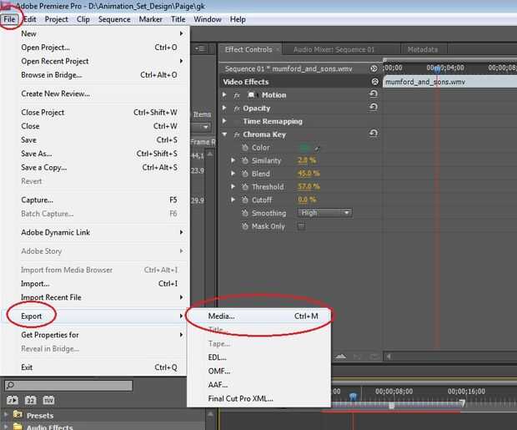Switch to Audio Mixer Sequence 01 tab
This screenshot has width=517, height=430.
334,49
